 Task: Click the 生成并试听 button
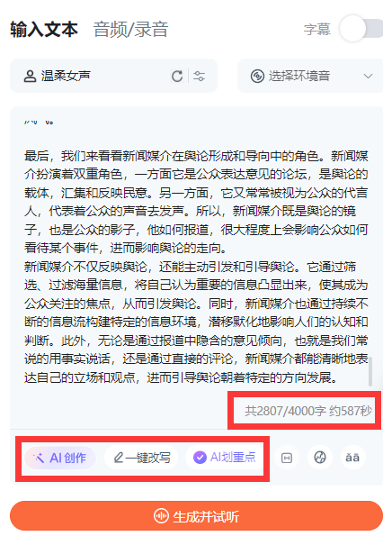[x=196, y=516]
